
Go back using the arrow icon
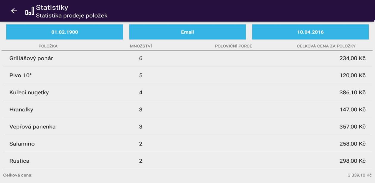pyautogui.click(x=14, y=11)
